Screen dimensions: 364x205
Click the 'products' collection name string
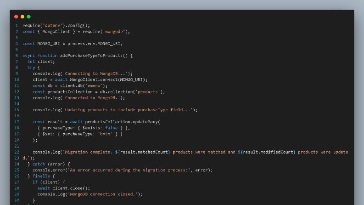tap(148, 92)
